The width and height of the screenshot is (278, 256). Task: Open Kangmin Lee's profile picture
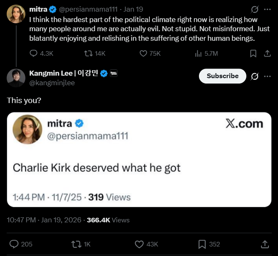[16, 78]
